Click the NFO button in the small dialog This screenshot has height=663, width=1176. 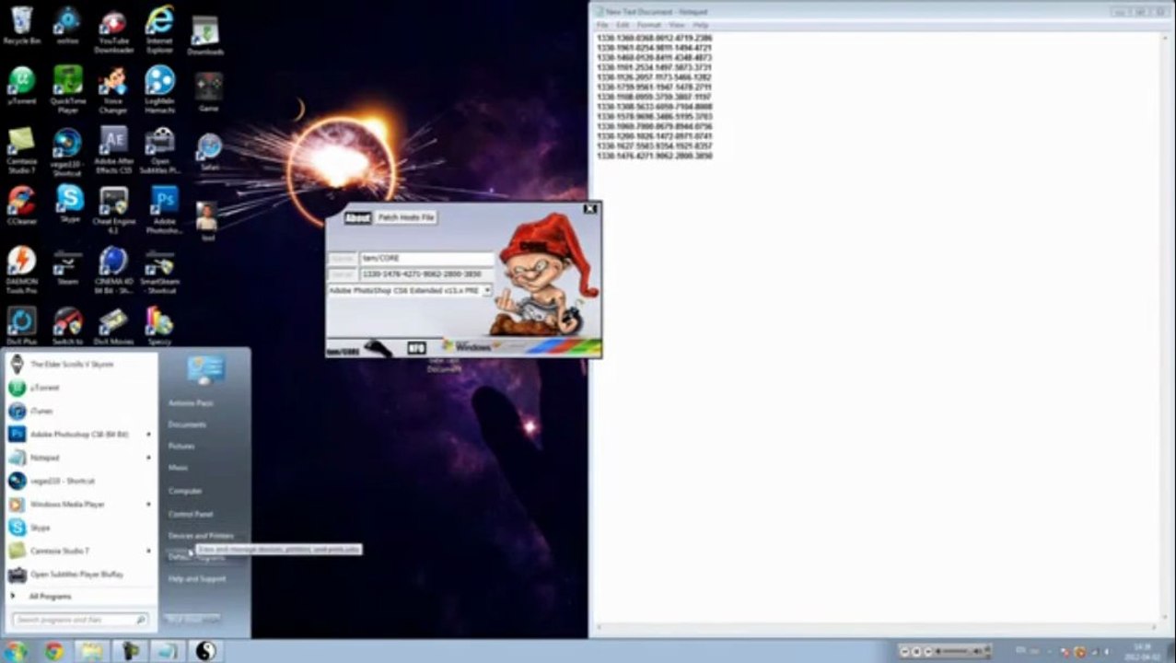(x=416, y=348)
